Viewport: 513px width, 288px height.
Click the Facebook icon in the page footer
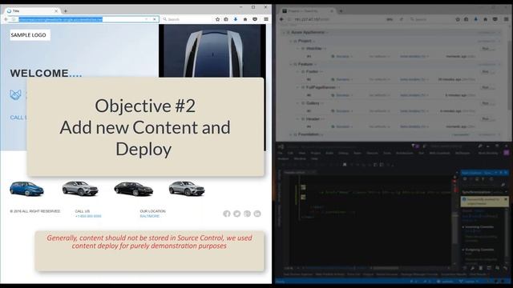point(227,214)
